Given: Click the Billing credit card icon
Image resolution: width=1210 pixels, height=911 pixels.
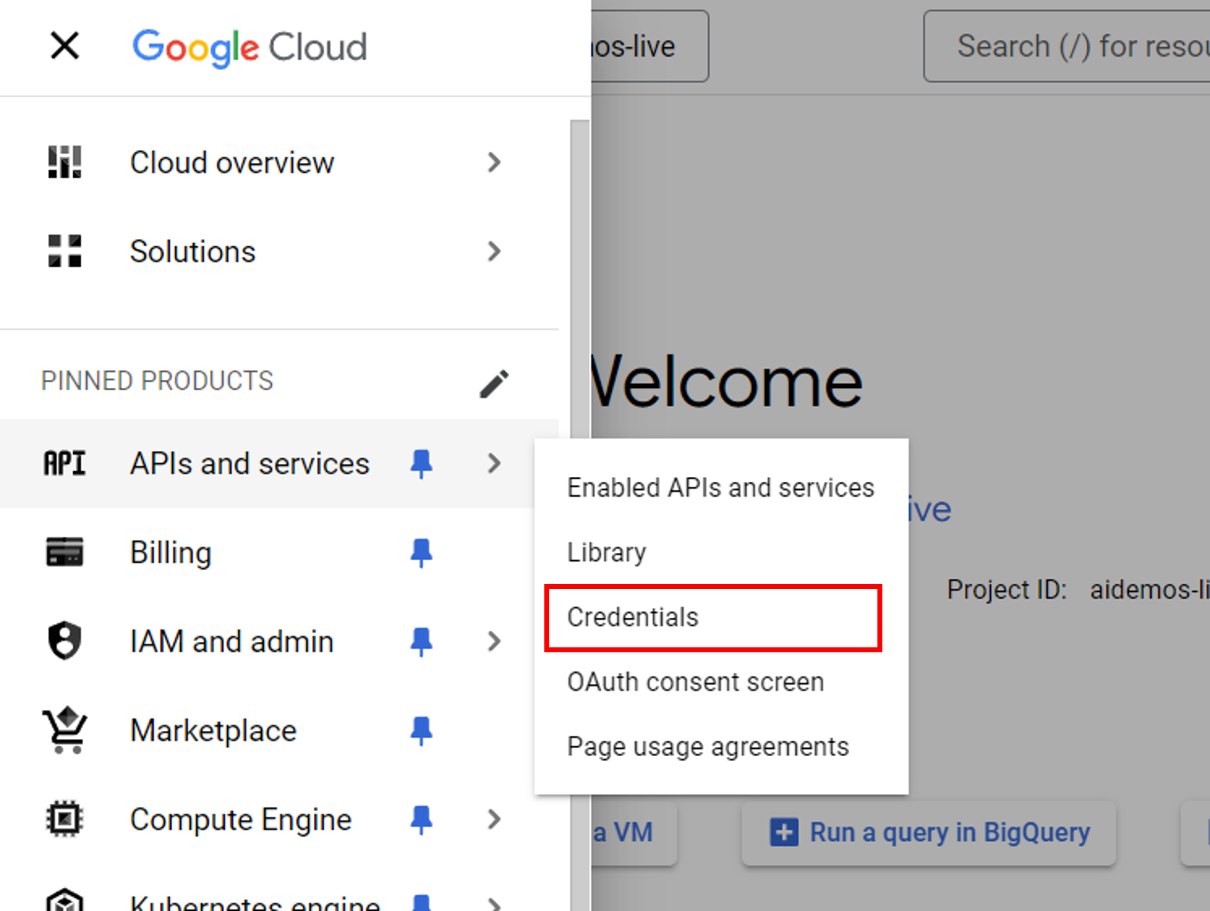Looking at the screenshot, I should point(64,552).
